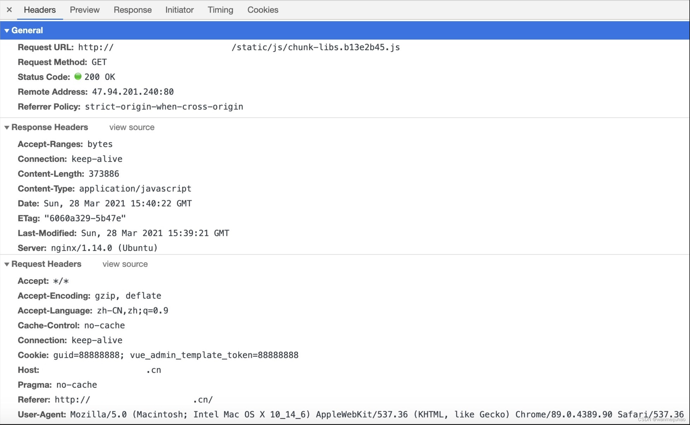Image resolution: width=690 pixels, height=425 pixels.
Task: Select the Server value nginx/1.14.0 (Ubuntu)
Action: point(104,248)
